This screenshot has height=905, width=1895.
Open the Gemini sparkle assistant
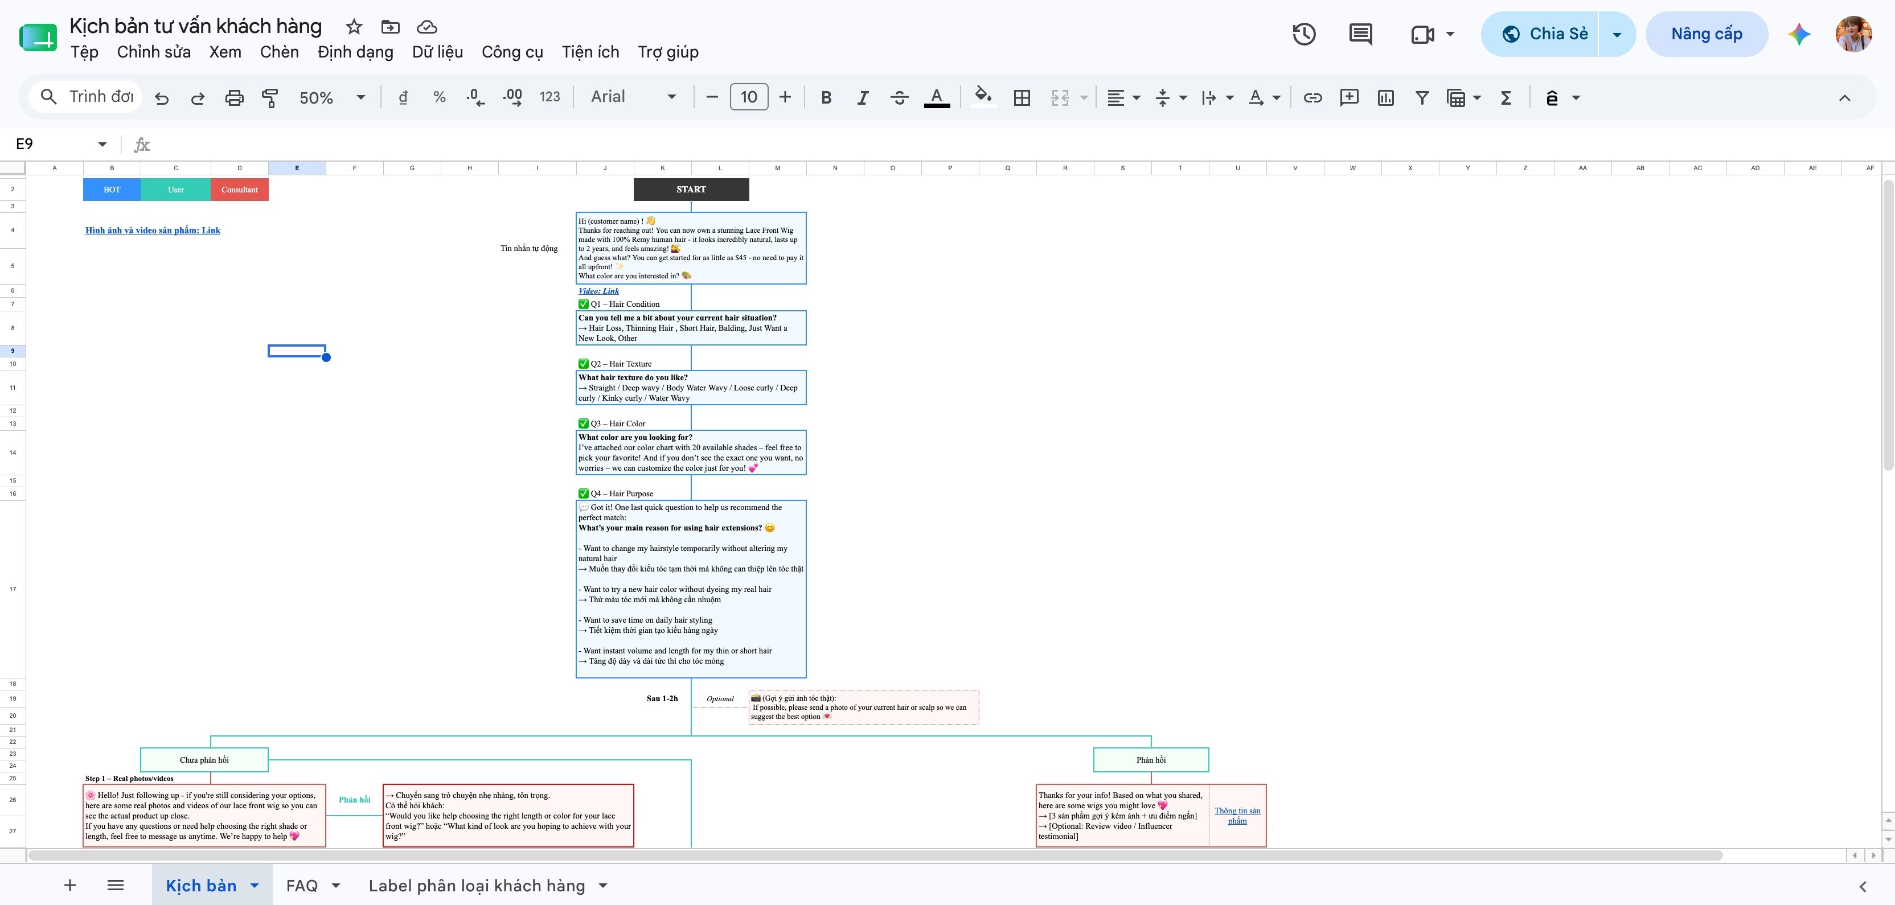[1799, 34]
